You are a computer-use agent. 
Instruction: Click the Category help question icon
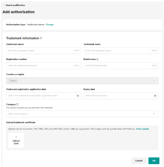tap(17, 104)
